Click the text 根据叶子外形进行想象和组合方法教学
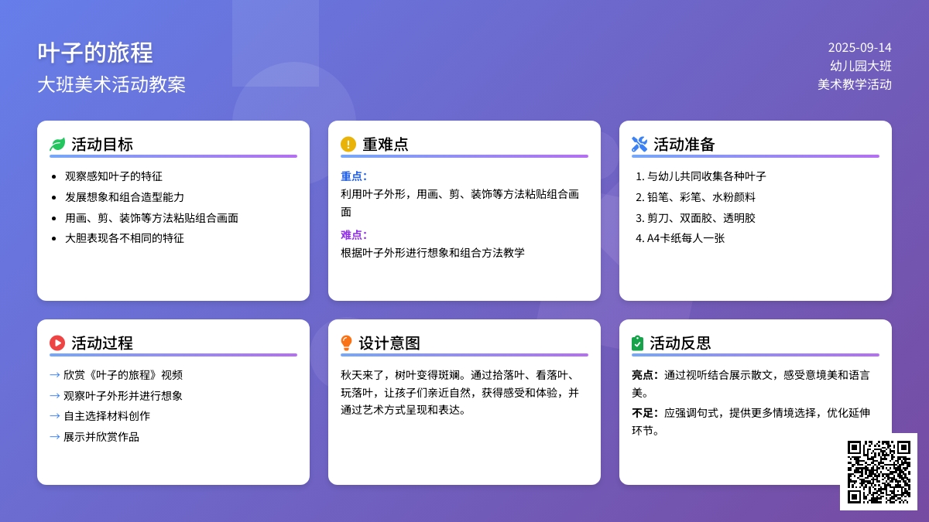The image size is (929, 522). [x=433, y=253]
